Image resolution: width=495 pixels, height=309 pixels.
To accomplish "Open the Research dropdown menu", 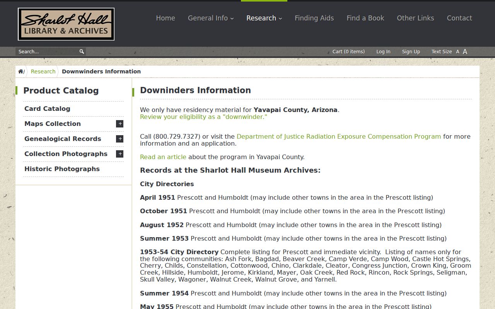I will [x=264, y=18].
